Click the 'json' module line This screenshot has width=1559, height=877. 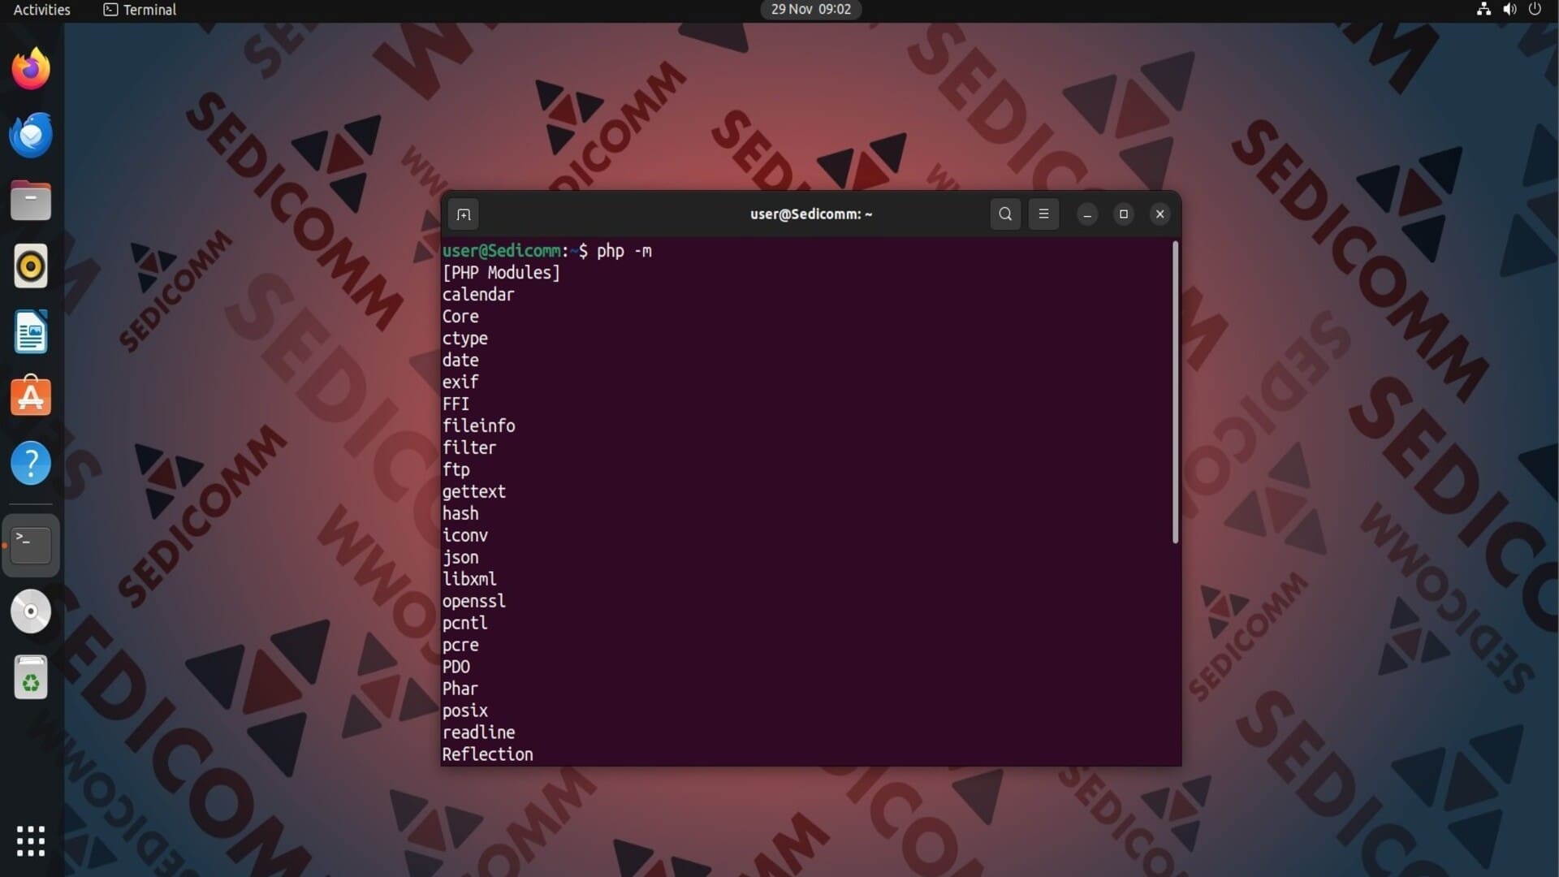click(460, 558)
